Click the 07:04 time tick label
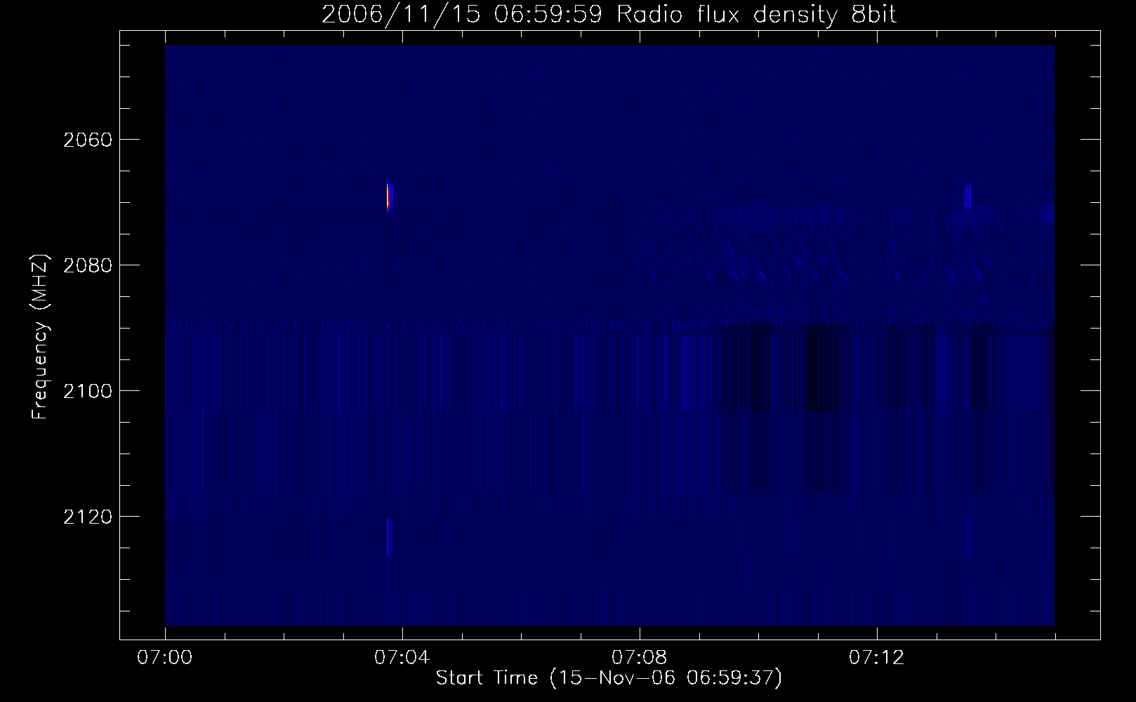This screenshot has width=1136, height=702. tap(402, 658)
